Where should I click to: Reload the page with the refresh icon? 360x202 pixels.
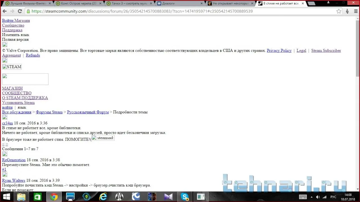(x=20, y=11)
